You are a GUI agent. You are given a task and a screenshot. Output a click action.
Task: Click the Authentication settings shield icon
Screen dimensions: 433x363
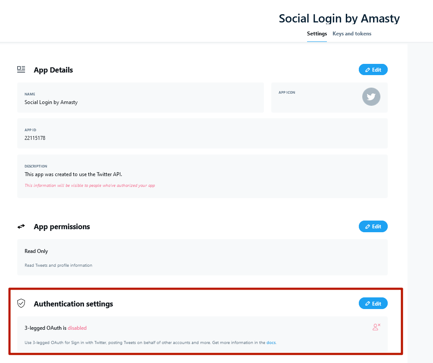(x=21, y=303)
